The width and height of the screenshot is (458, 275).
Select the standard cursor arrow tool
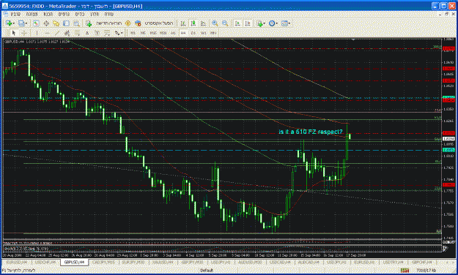click(14, 33)
